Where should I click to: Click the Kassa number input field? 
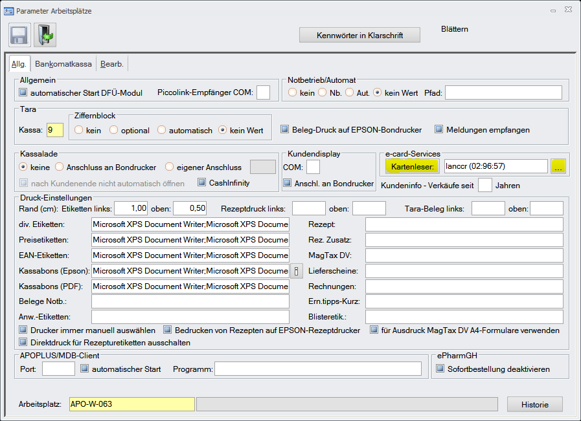point(54,130)
